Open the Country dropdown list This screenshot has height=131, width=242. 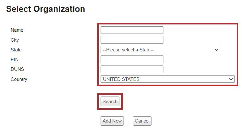click(167, 79)
